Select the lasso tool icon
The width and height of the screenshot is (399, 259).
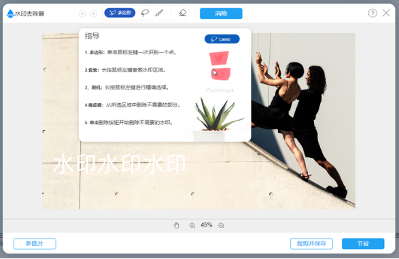145,13
